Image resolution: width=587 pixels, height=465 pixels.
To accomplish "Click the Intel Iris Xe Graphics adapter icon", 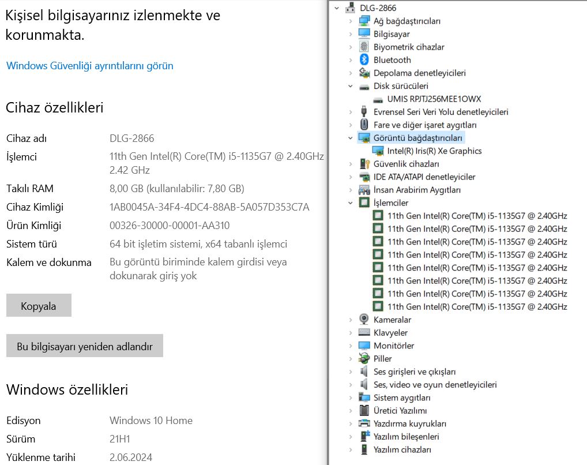I will [378, 151].
